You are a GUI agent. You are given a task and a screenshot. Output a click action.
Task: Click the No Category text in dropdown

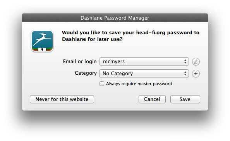pos(118,74)
